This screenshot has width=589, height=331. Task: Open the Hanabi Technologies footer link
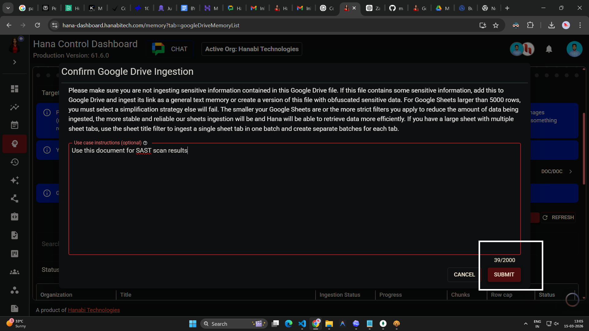pyautogui.click(x=94, y=310)
